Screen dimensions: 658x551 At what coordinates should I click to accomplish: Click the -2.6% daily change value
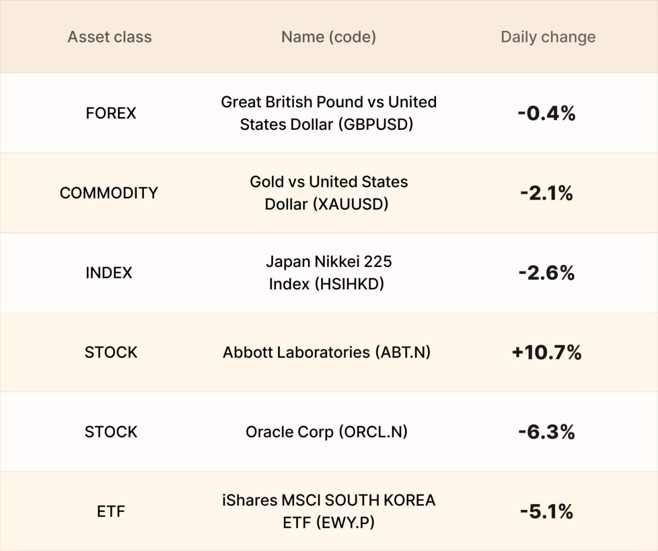pyautogui.click(x=546, y=273)
